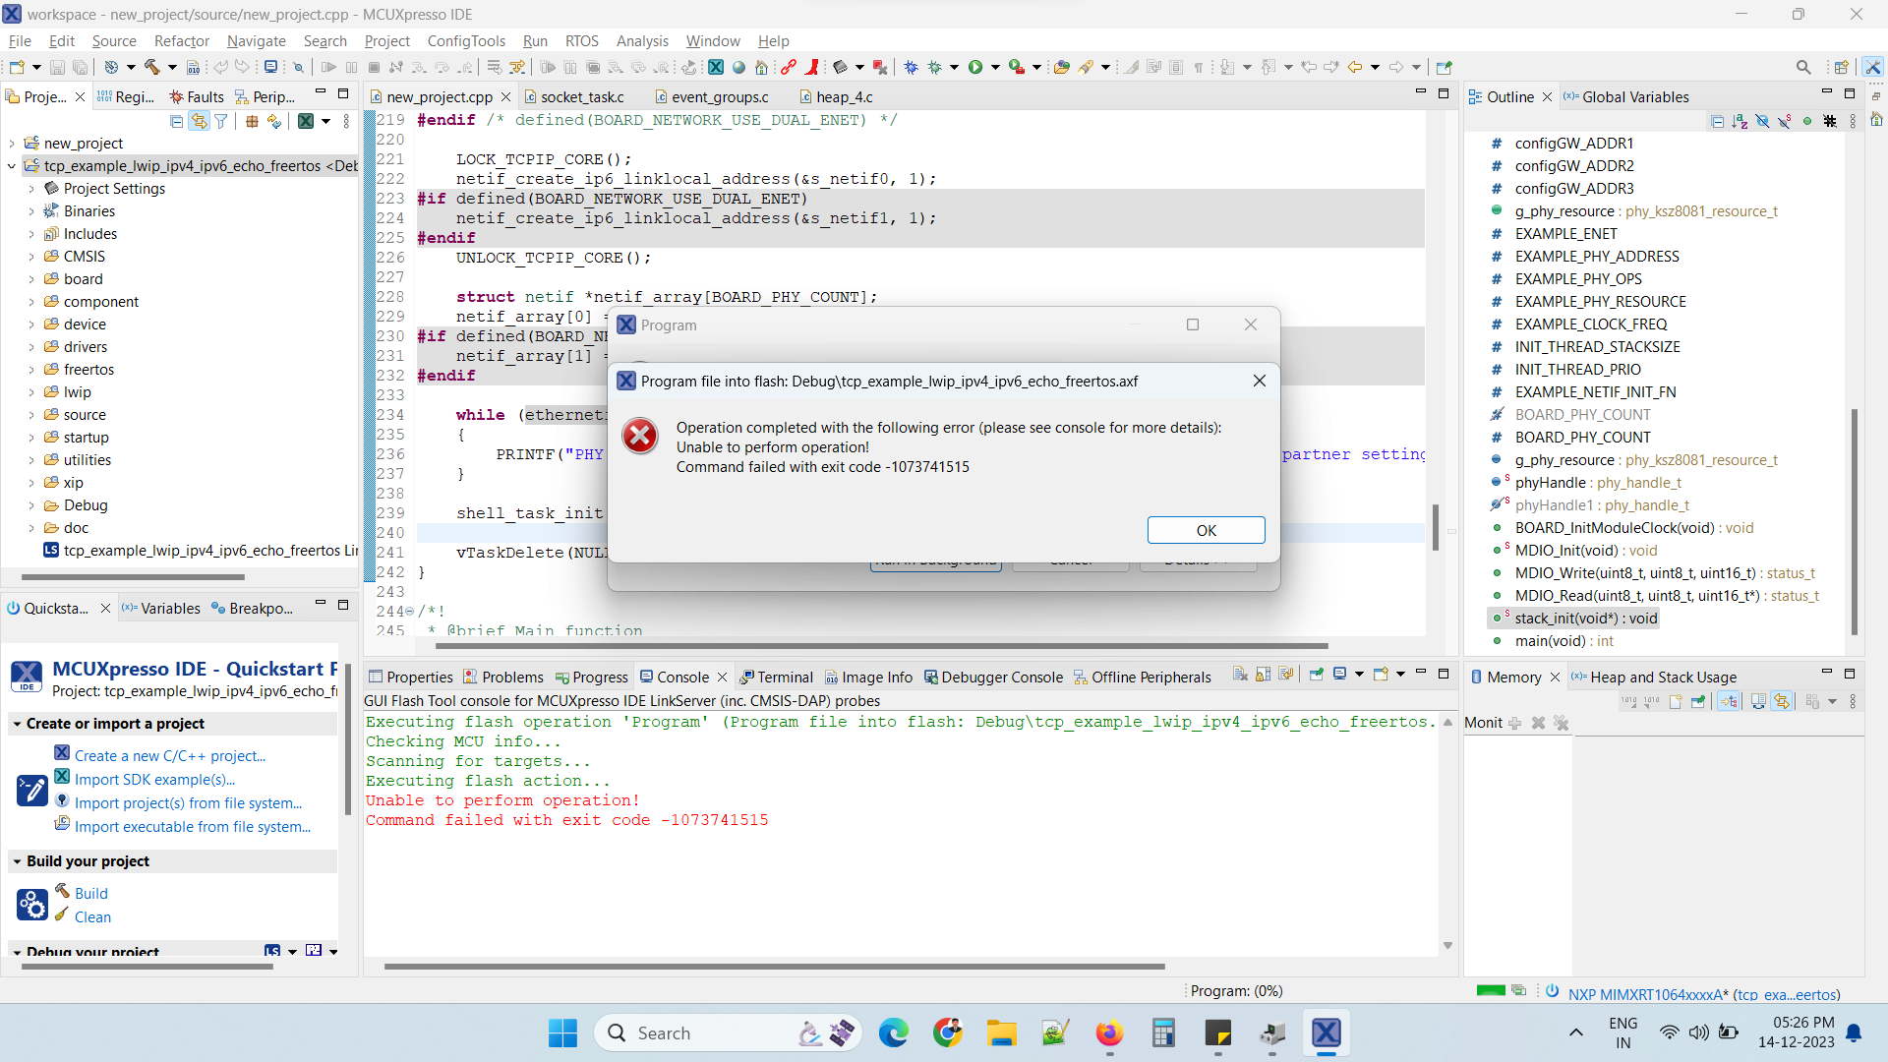
Task: Toggle Link with Editor in Project Explorer
Action: [x=199, y=121]
